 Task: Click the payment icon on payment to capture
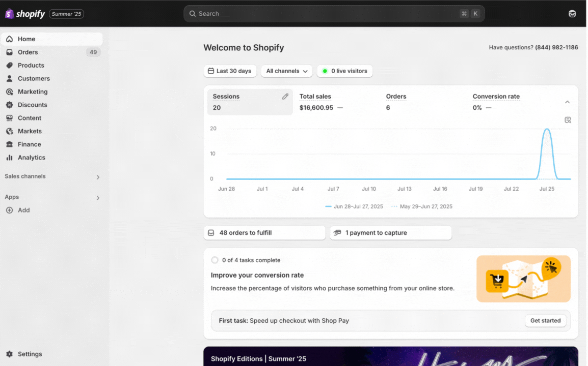click(x=337, y=233)
